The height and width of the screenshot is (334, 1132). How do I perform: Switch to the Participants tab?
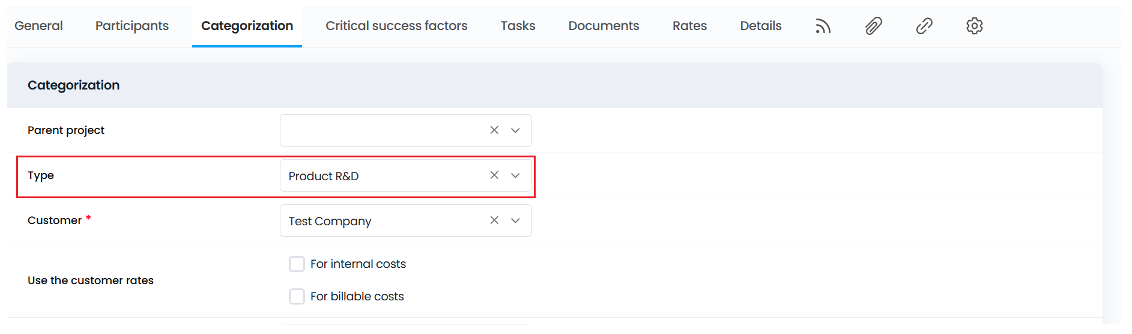(132, 26)
